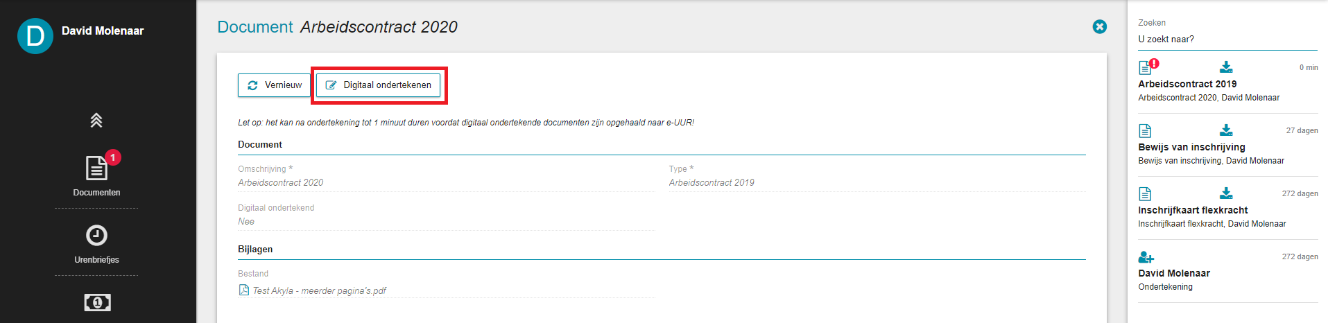
Task: Click the red notification badge on Documenten
Action: 113,157
